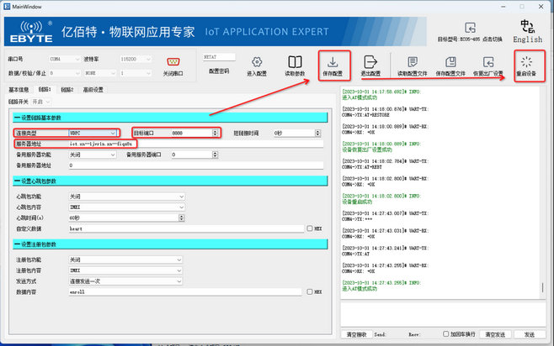This screenshot has height=346, width=554.
Task: Switch to the 基本信息 tab
Action: click(x=19, y=89)
